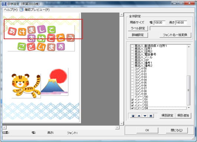Screen dimensions: 197x142
Task: Click the フォント名一括変換 button
Action: click(175, 35)
